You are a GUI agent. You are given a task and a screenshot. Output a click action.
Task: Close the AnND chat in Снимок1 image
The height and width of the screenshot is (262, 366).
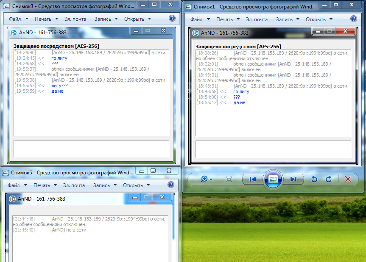click(345, 31)
